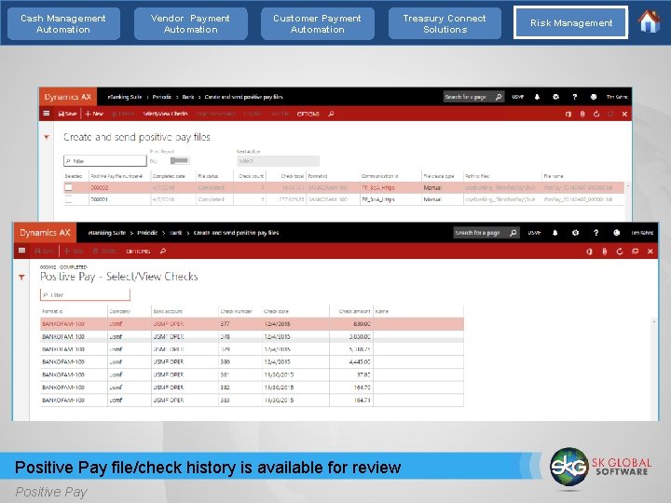Click the search magnifier in lower window's red toolbar

point(162,251)
